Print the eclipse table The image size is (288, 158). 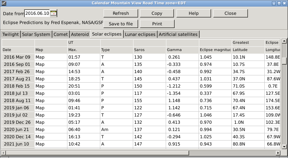157,24
